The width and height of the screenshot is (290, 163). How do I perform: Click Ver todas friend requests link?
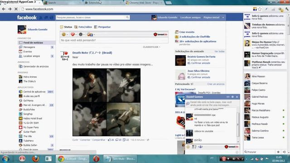(x=219, y=51)
